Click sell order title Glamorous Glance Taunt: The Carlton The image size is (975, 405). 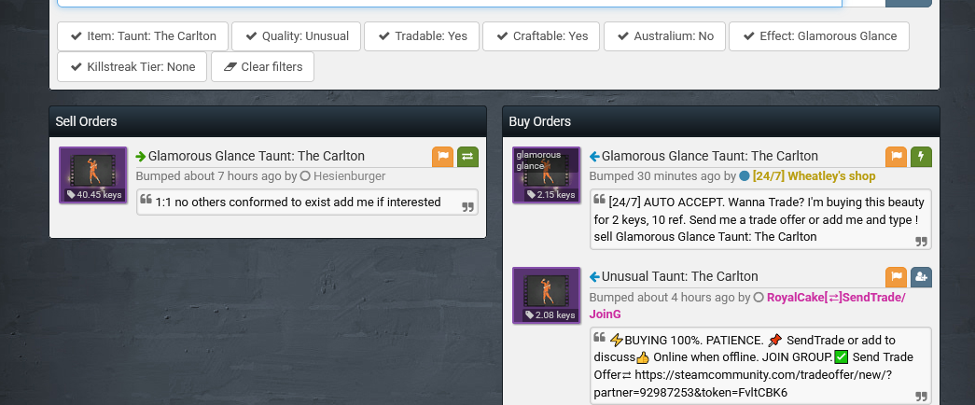click(257, 156)
